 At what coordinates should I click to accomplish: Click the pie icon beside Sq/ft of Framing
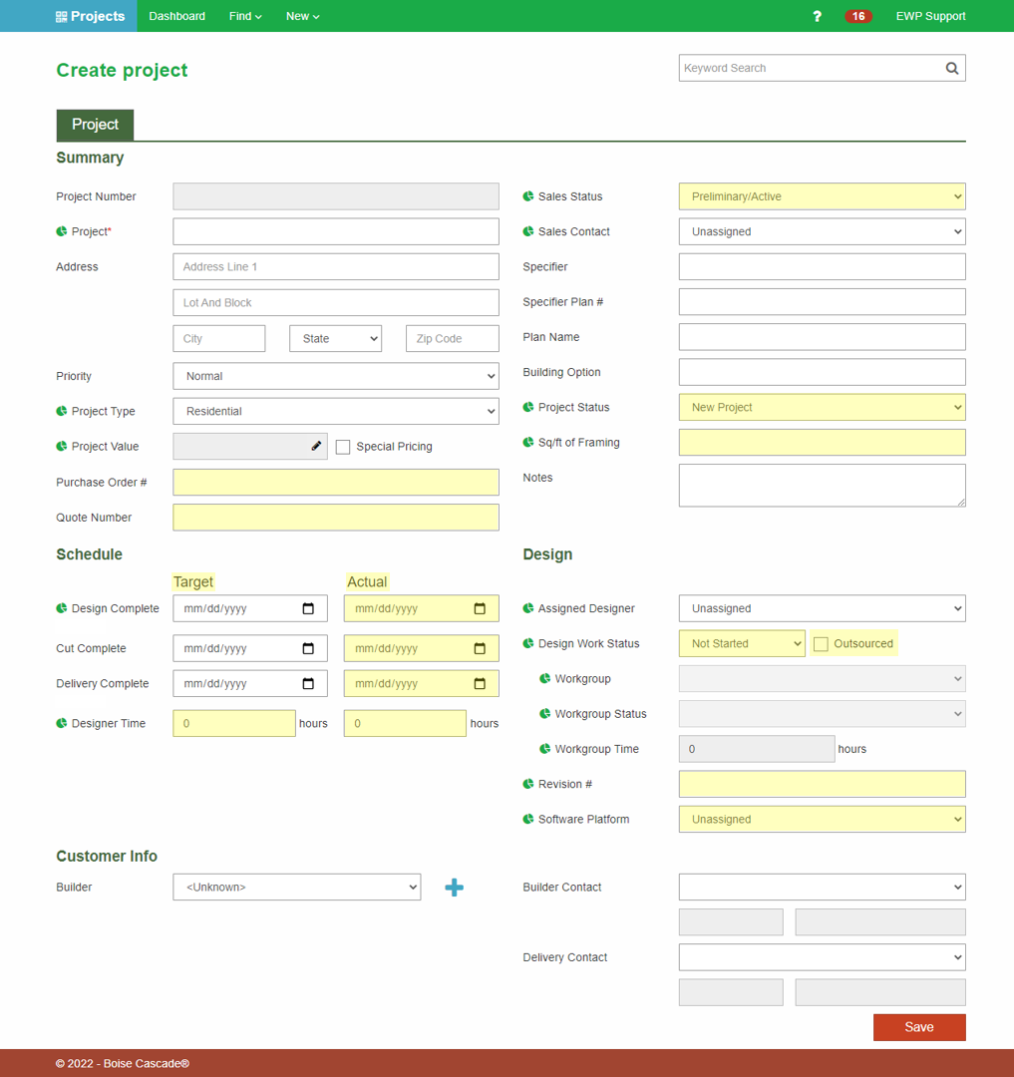point(528,443)
